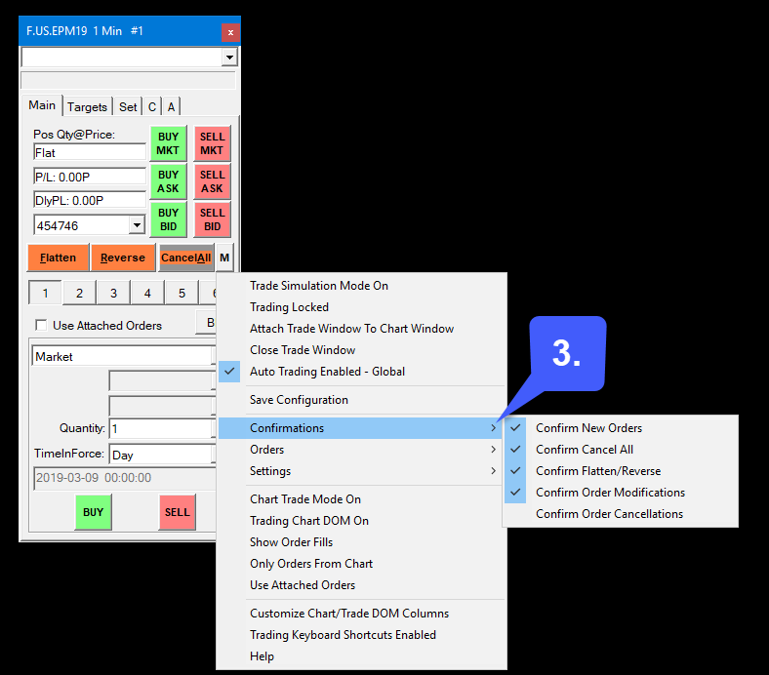Viewport: 769px width, 675px height.
Task: Open the M menu button
Action: click(x=224, y=258)
